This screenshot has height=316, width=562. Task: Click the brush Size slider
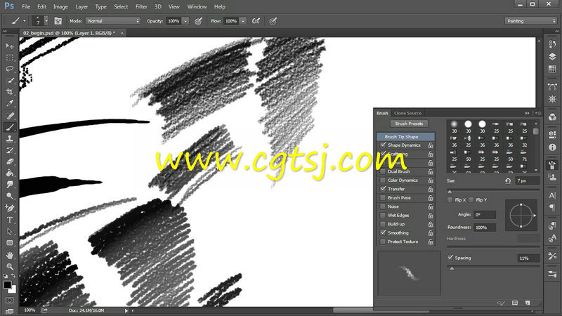click(x=493, y=190)
